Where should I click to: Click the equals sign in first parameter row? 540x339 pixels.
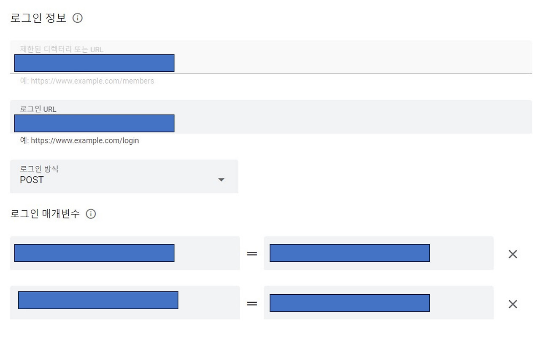click(x=252, y=253)
